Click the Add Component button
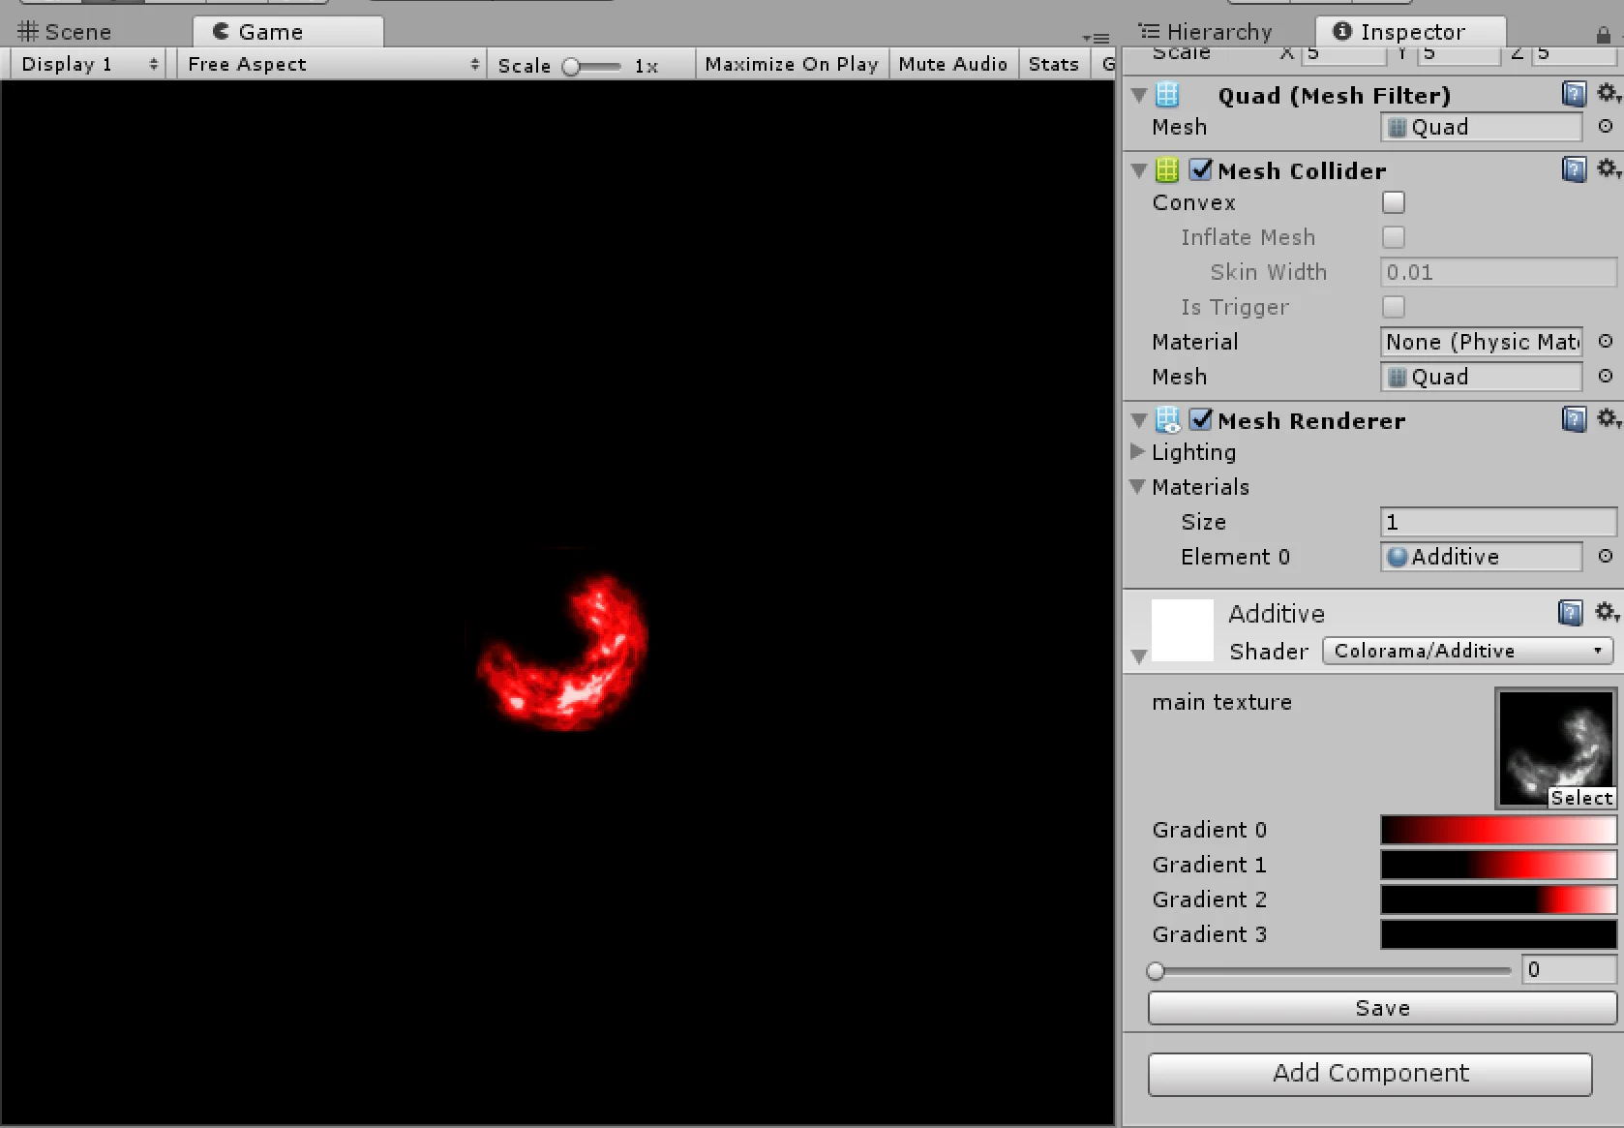 pyautogui.click(x=1370, y=1074)
